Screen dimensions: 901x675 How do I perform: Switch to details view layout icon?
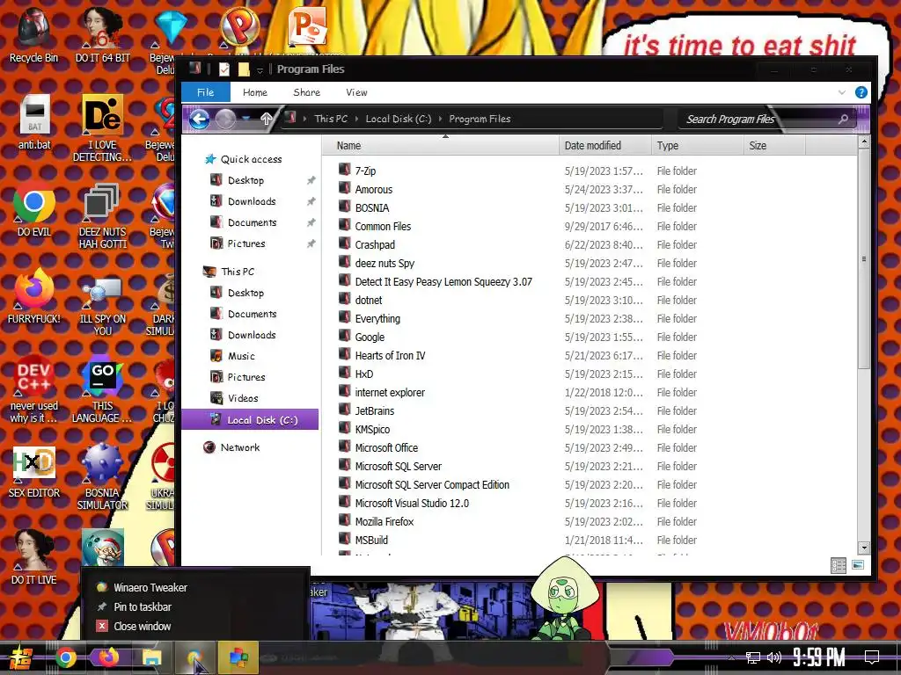839,565
